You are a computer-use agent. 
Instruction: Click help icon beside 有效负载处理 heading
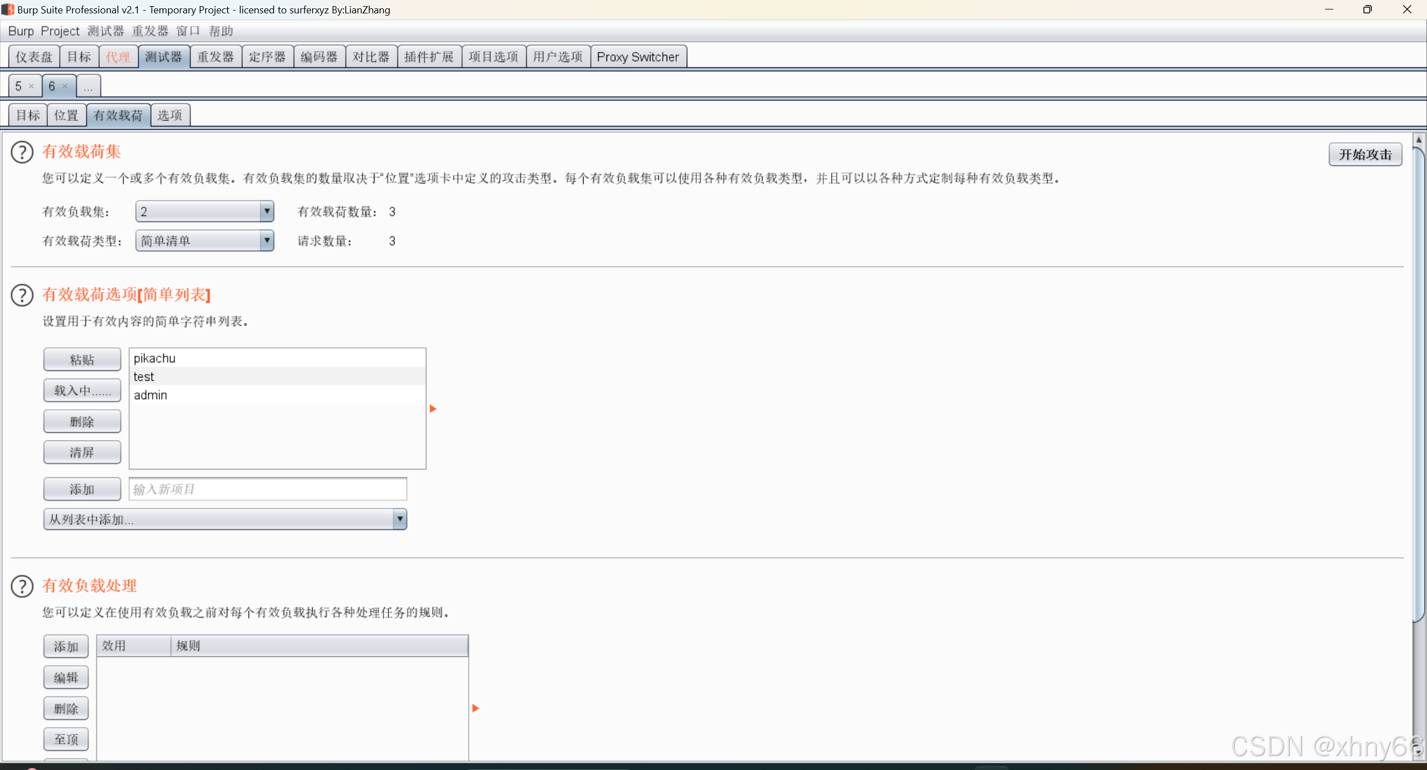tap(22, 586)
